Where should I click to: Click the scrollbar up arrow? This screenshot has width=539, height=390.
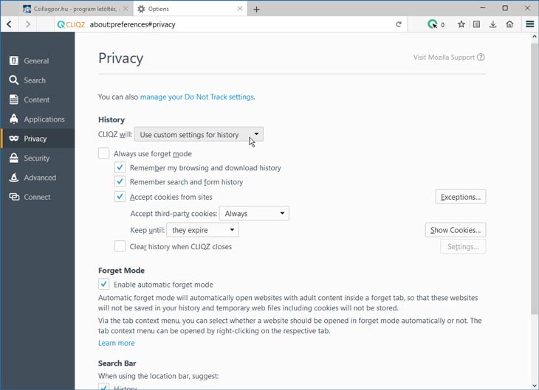point(535,36)
